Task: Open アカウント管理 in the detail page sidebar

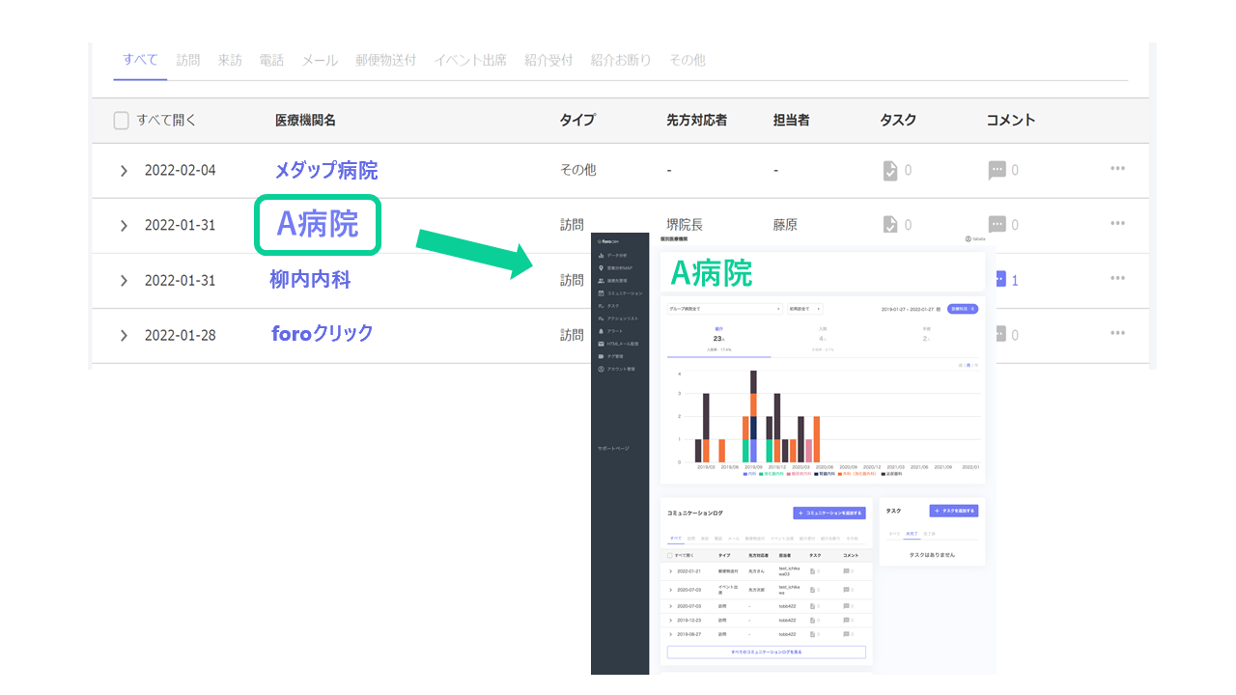Action: [x=617, y=369]
